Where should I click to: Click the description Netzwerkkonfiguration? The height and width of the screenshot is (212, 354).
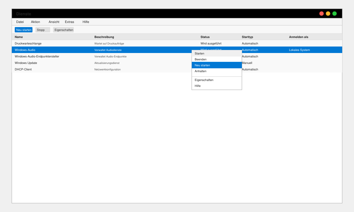click(x=107, y=69)
